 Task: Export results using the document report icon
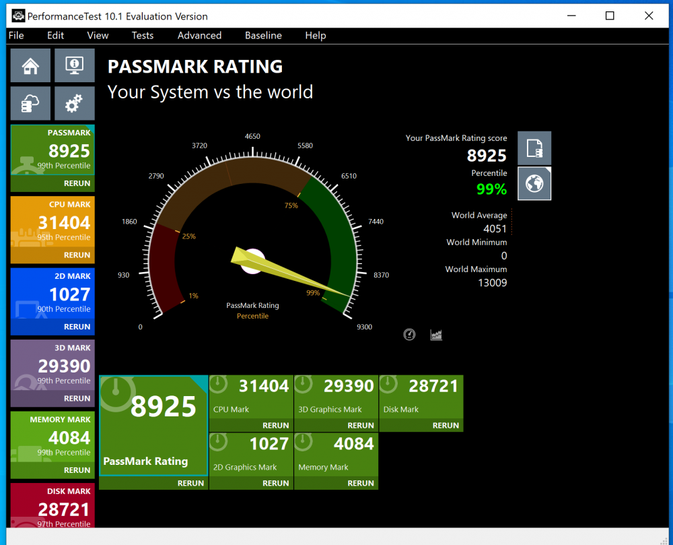534,148
